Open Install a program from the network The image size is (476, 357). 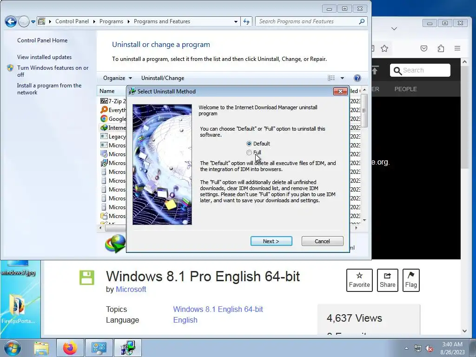[x=49, y=89]
